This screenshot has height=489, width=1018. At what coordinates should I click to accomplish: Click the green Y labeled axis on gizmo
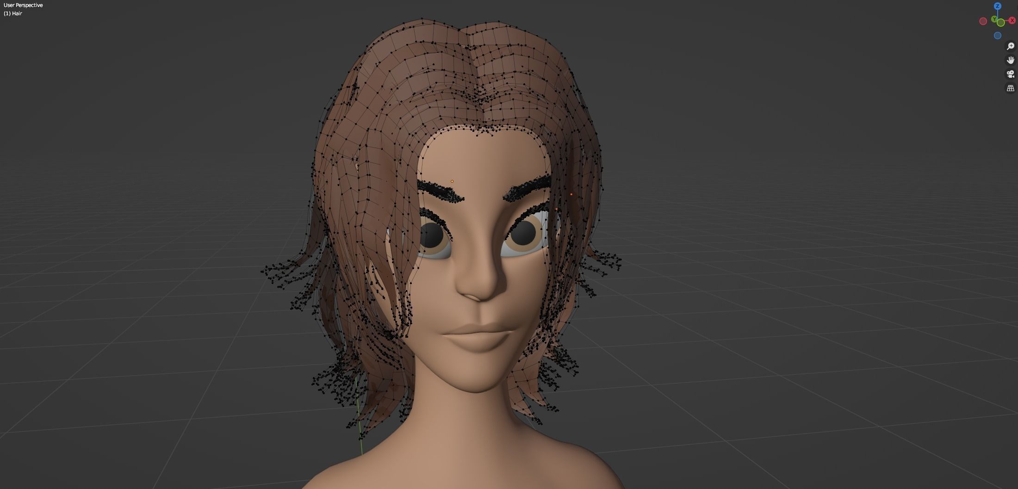(994, 19)
